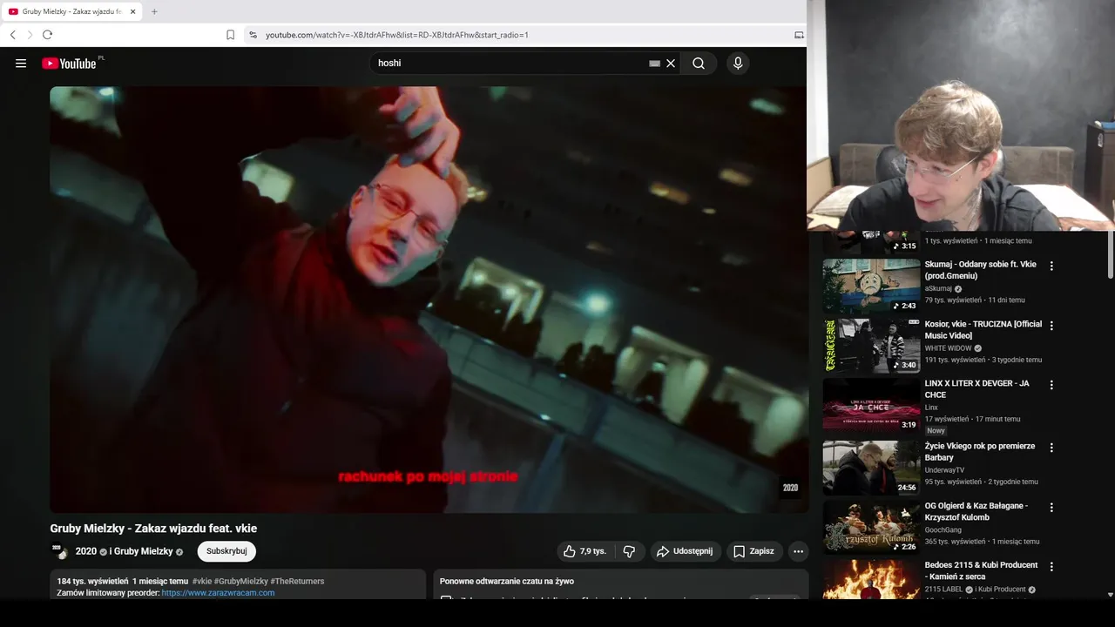Open options menu for OG Olgierd & Kaz Bałagane
Image resolution: width=1115 pixels, height=627 pixels.
(x=1051, y=507)
